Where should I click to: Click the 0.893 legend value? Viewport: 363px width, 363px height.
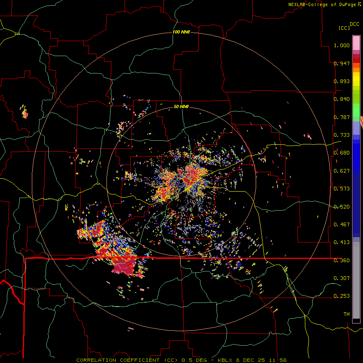[342, 81]
